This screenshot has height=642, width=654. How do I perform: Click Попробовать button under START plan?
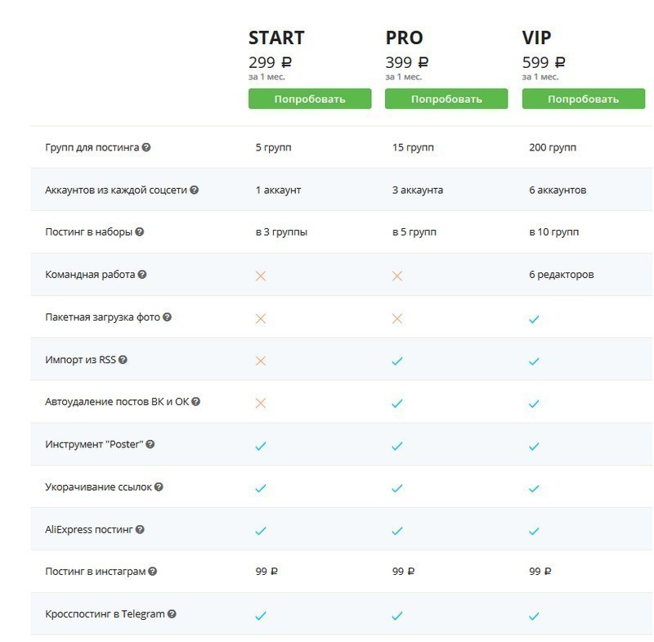pos(310,99)
